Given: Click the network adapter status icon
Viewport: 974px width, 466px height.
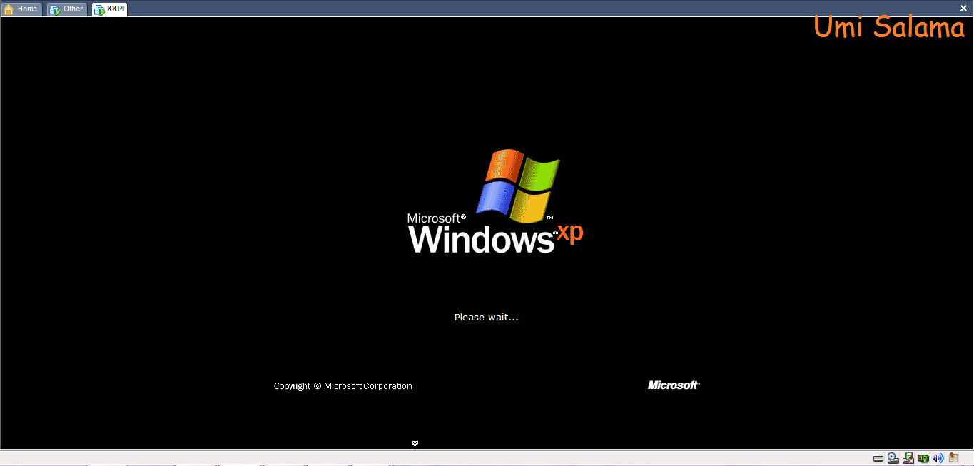Looking at the screenshot, I should 923,458.
